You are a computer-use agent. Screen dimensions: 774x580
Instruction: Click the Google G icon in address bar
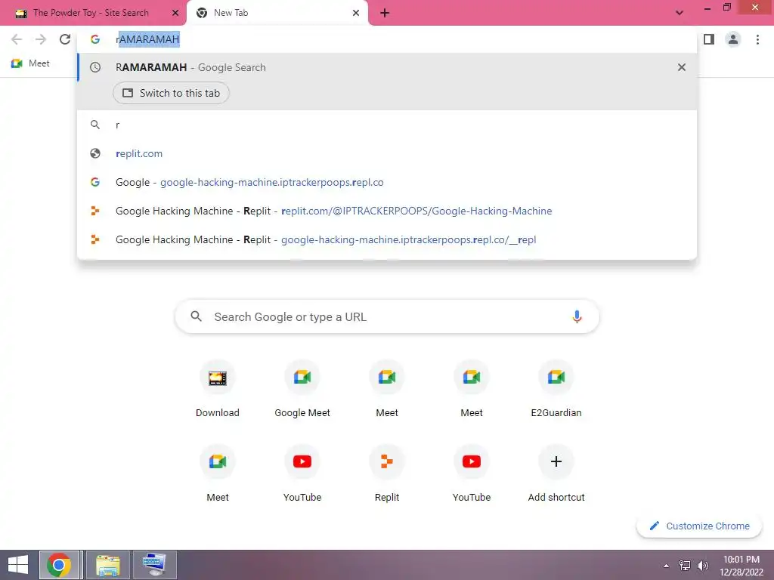click(x=95, y=39)
